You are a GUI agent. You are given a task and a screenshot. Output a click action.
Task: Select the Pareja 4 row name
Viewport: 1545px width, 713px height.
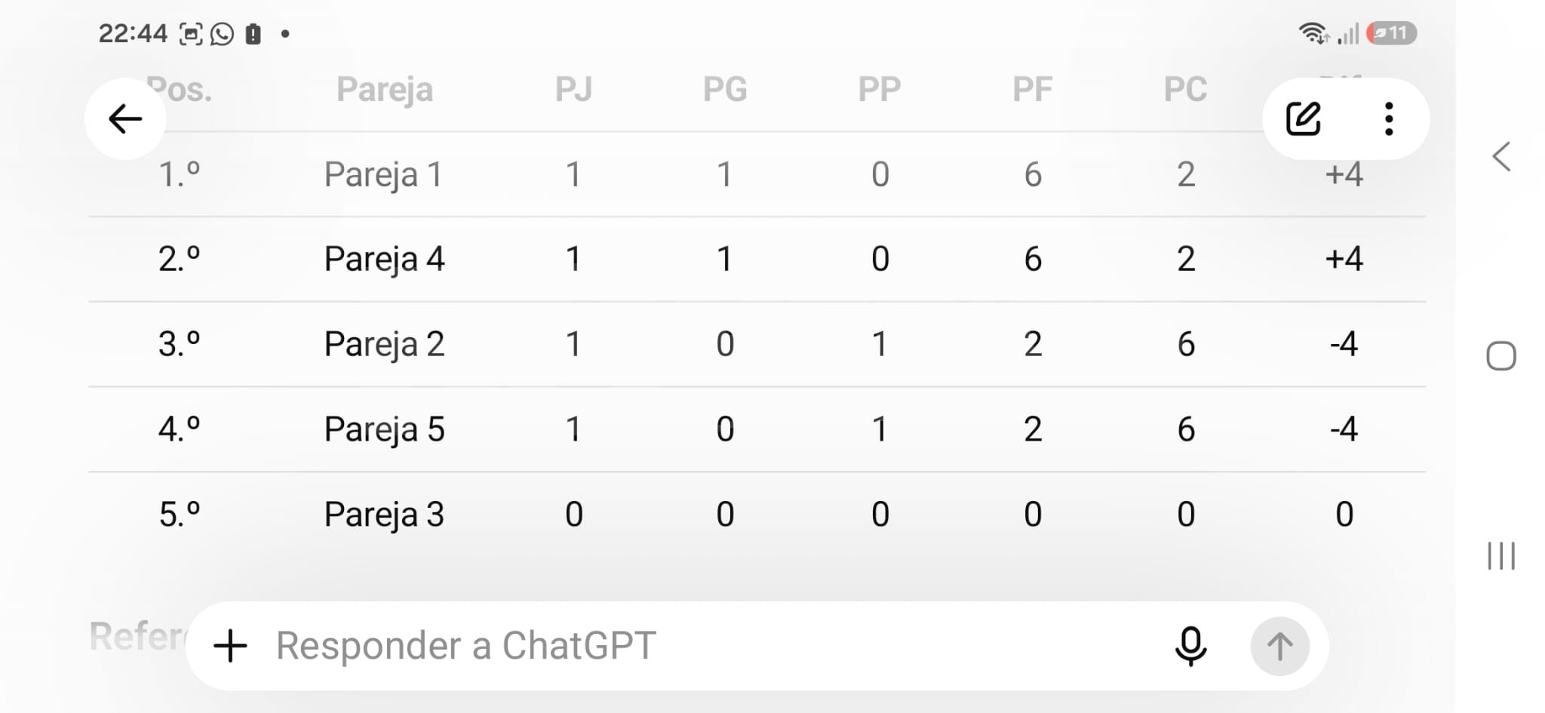[384, 260]
